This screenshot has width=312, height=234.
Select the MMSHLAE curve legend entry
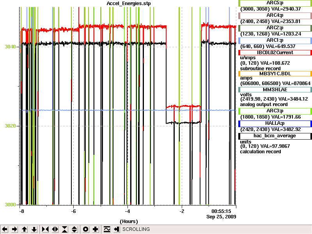point(275,90)
